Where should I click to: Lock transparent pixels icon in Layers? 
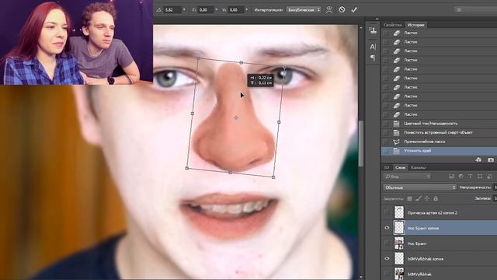[x=409, y=199]
